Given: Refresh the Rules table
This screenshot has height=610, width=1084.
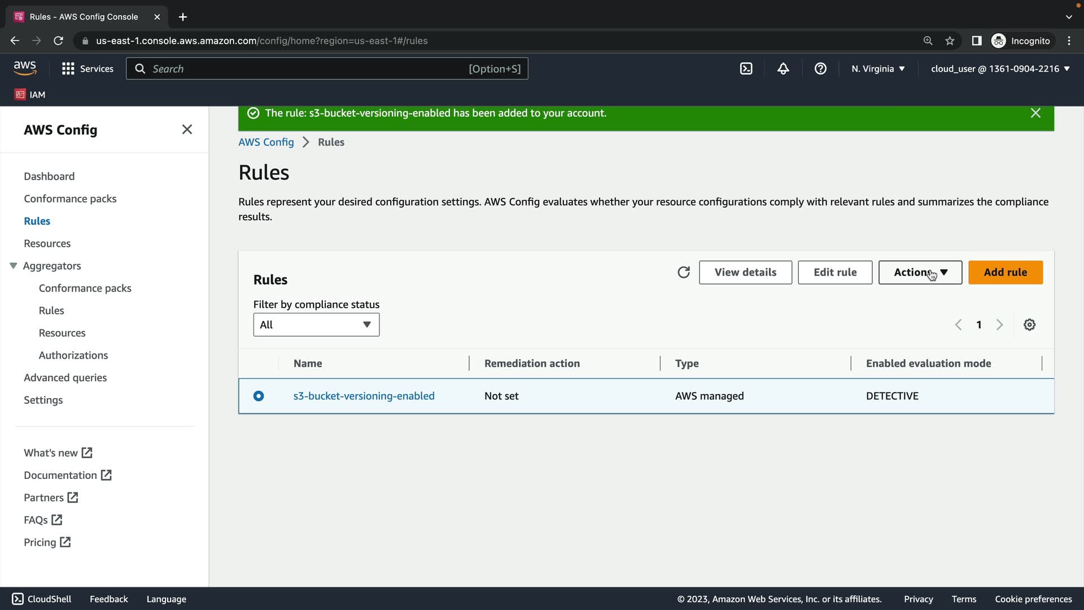Looking at the screenshot, I should pos(683,272).
